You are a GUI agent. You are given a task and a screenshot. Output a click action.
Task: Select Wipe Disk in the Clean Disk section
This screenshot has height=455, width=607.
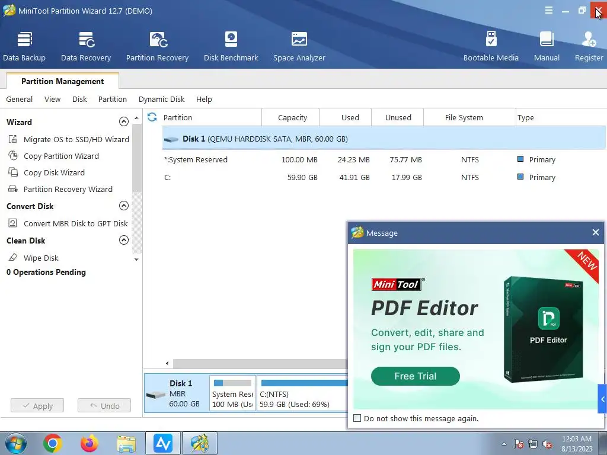[x=34, y=258]
